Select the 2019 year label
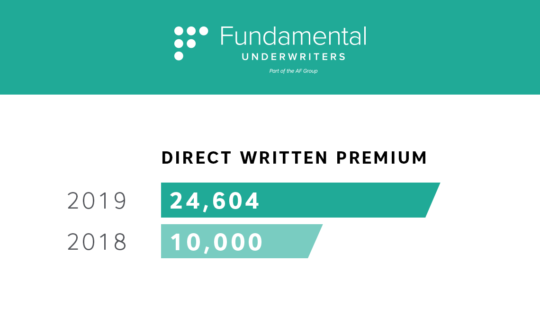 [97, 201]
